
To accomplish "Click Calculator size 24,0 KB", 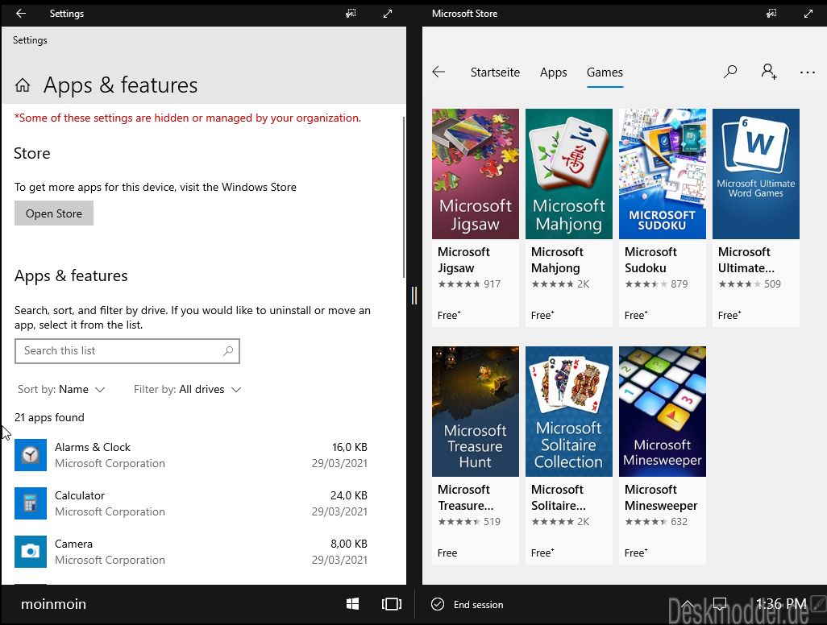I will pyautogui.click(x=349, y=496).
